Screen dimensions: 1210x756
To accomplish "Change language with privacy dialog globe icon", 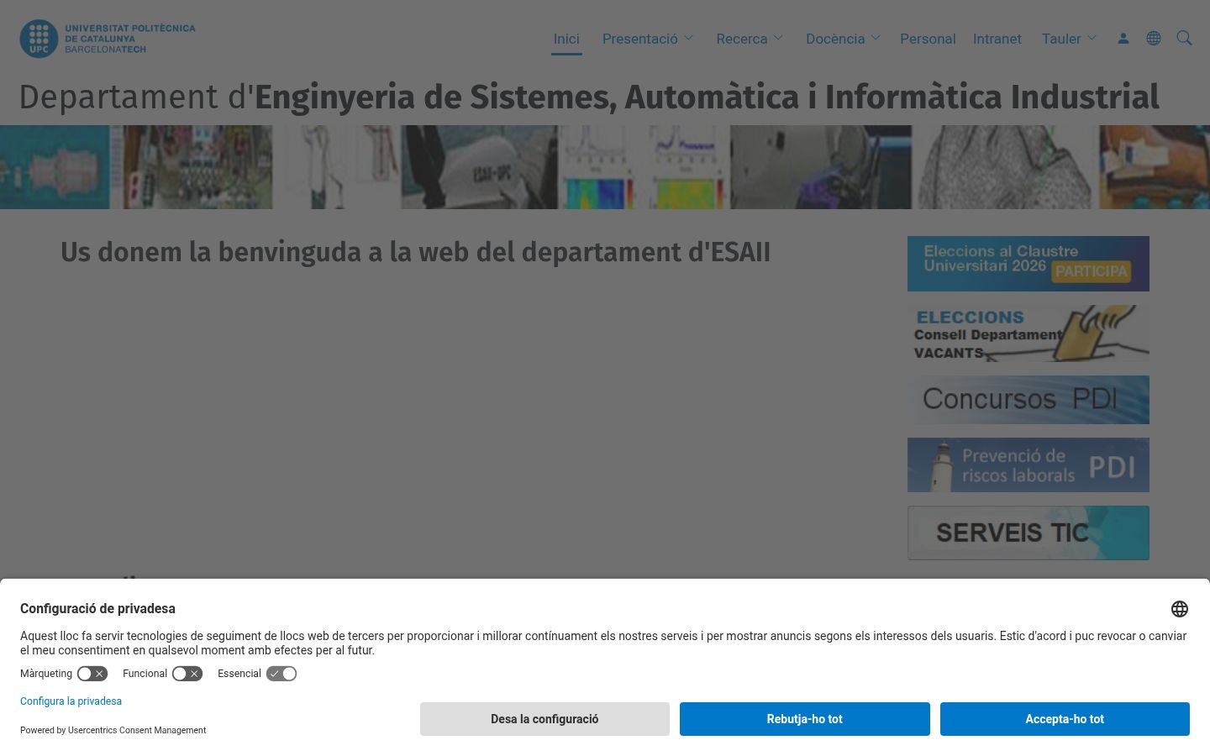I will (x=1180, y=609).
